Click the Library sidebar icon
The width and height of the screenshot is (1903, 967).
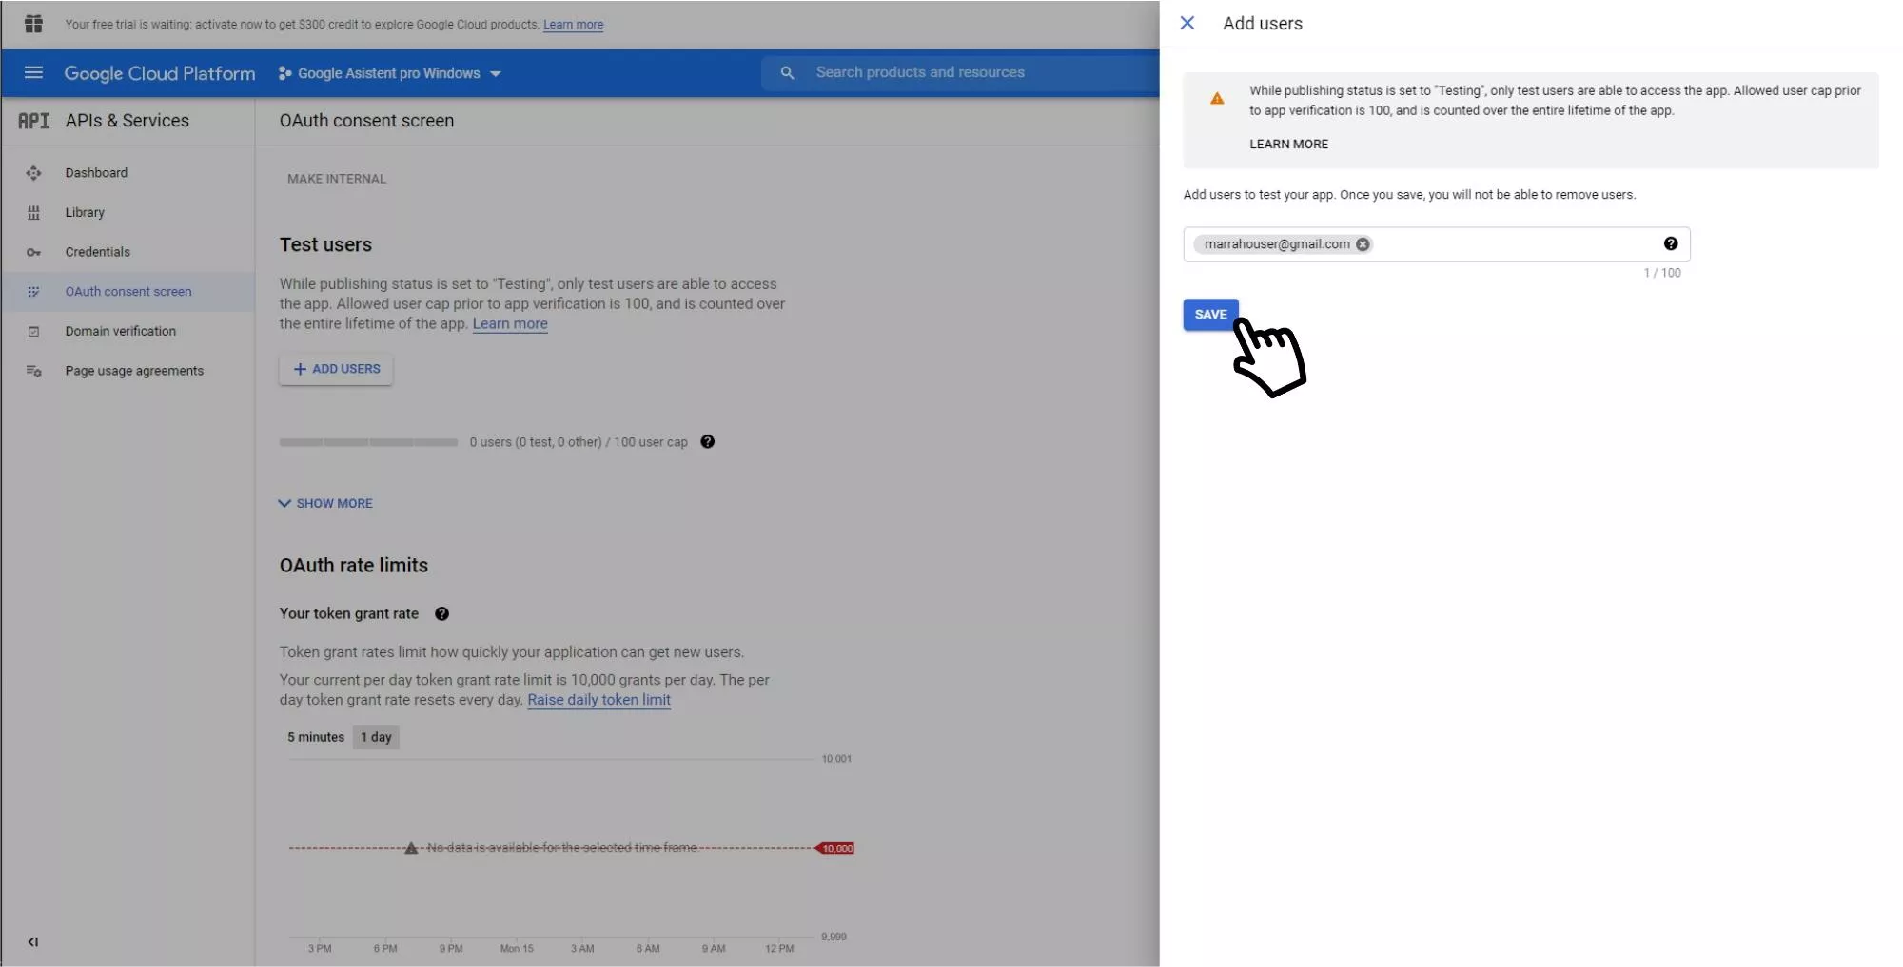point(33,213)
